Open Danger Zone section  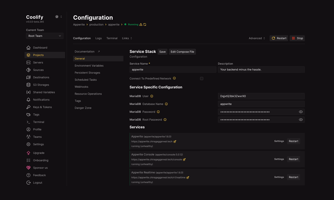pos(98,108)
